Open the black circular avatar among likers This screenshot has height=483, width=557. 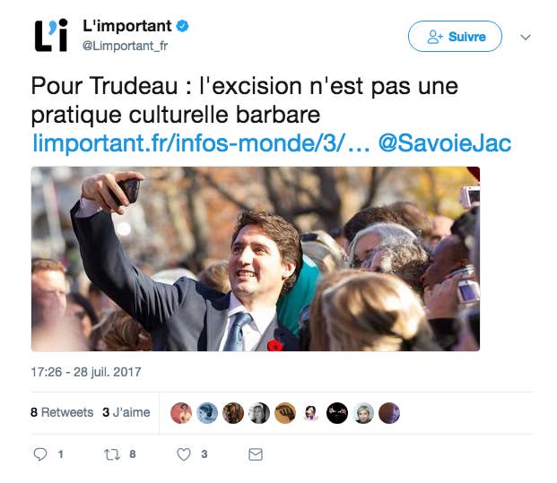tap(337, 413)
